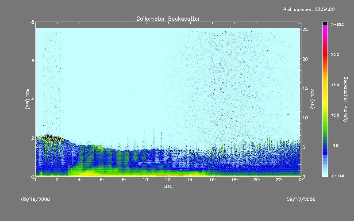Viewport: 354px width, 221px height.
Task: Click the 25 tick on the kft axis
Action: [x=305, y=30]
